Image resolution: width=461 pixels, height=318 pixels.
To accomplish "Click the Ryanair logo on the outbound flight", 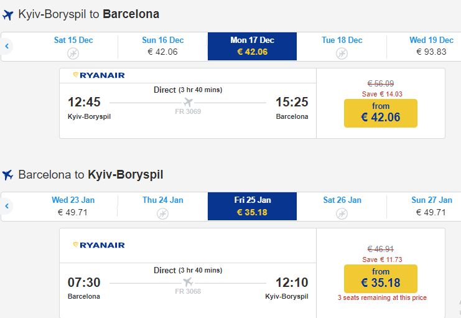I will coord(99,75).
